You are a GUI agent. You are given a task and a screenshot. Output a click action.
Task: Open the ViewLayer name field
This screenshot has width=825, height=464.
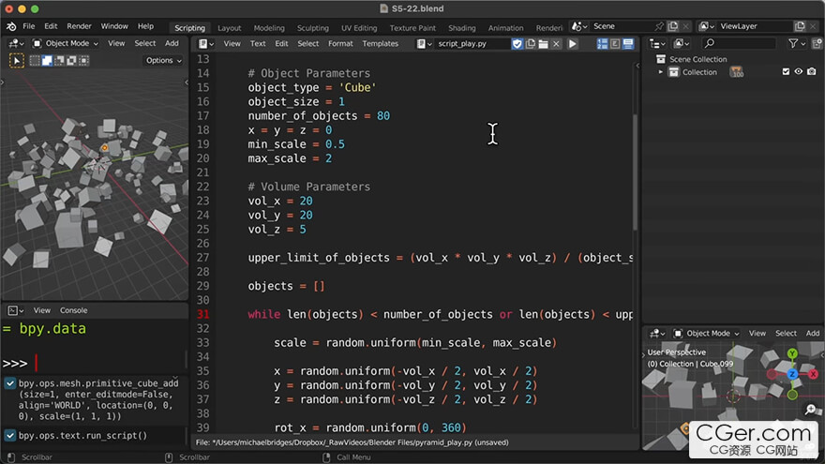[754, 26]
